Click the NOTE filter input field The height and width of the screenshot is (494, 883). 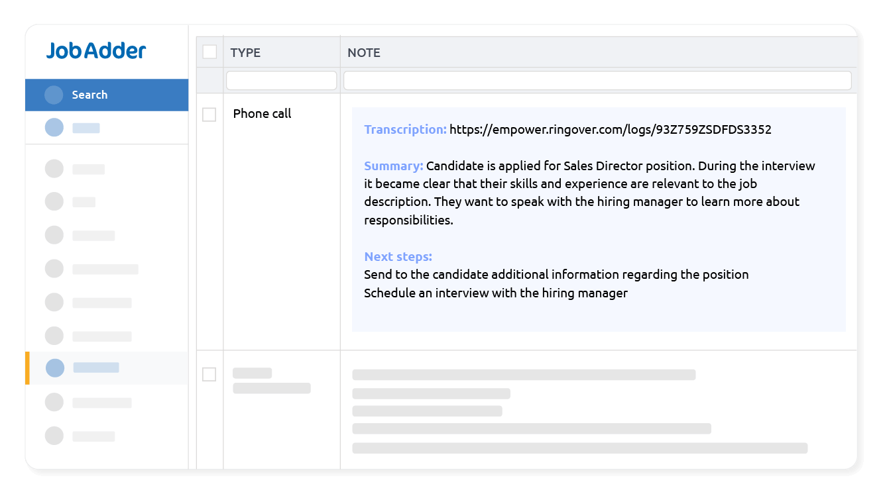pos(597,79)
